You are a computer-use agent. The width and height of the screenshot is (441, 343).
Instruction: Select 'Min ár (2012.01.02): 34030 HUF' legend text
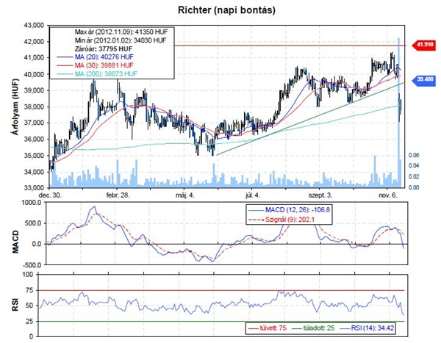(x=121, y=40)
